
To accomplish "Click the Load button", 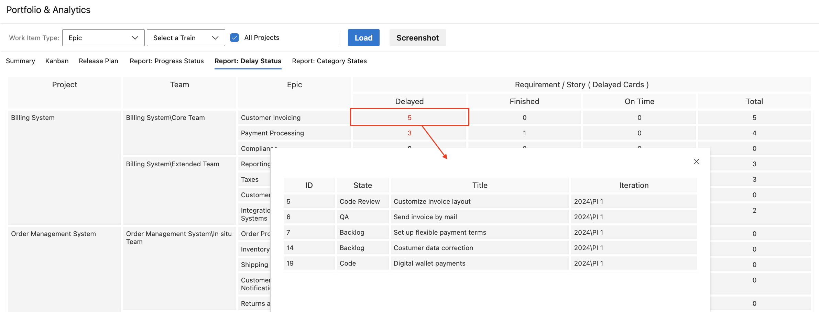I will (x=363, y=38).
